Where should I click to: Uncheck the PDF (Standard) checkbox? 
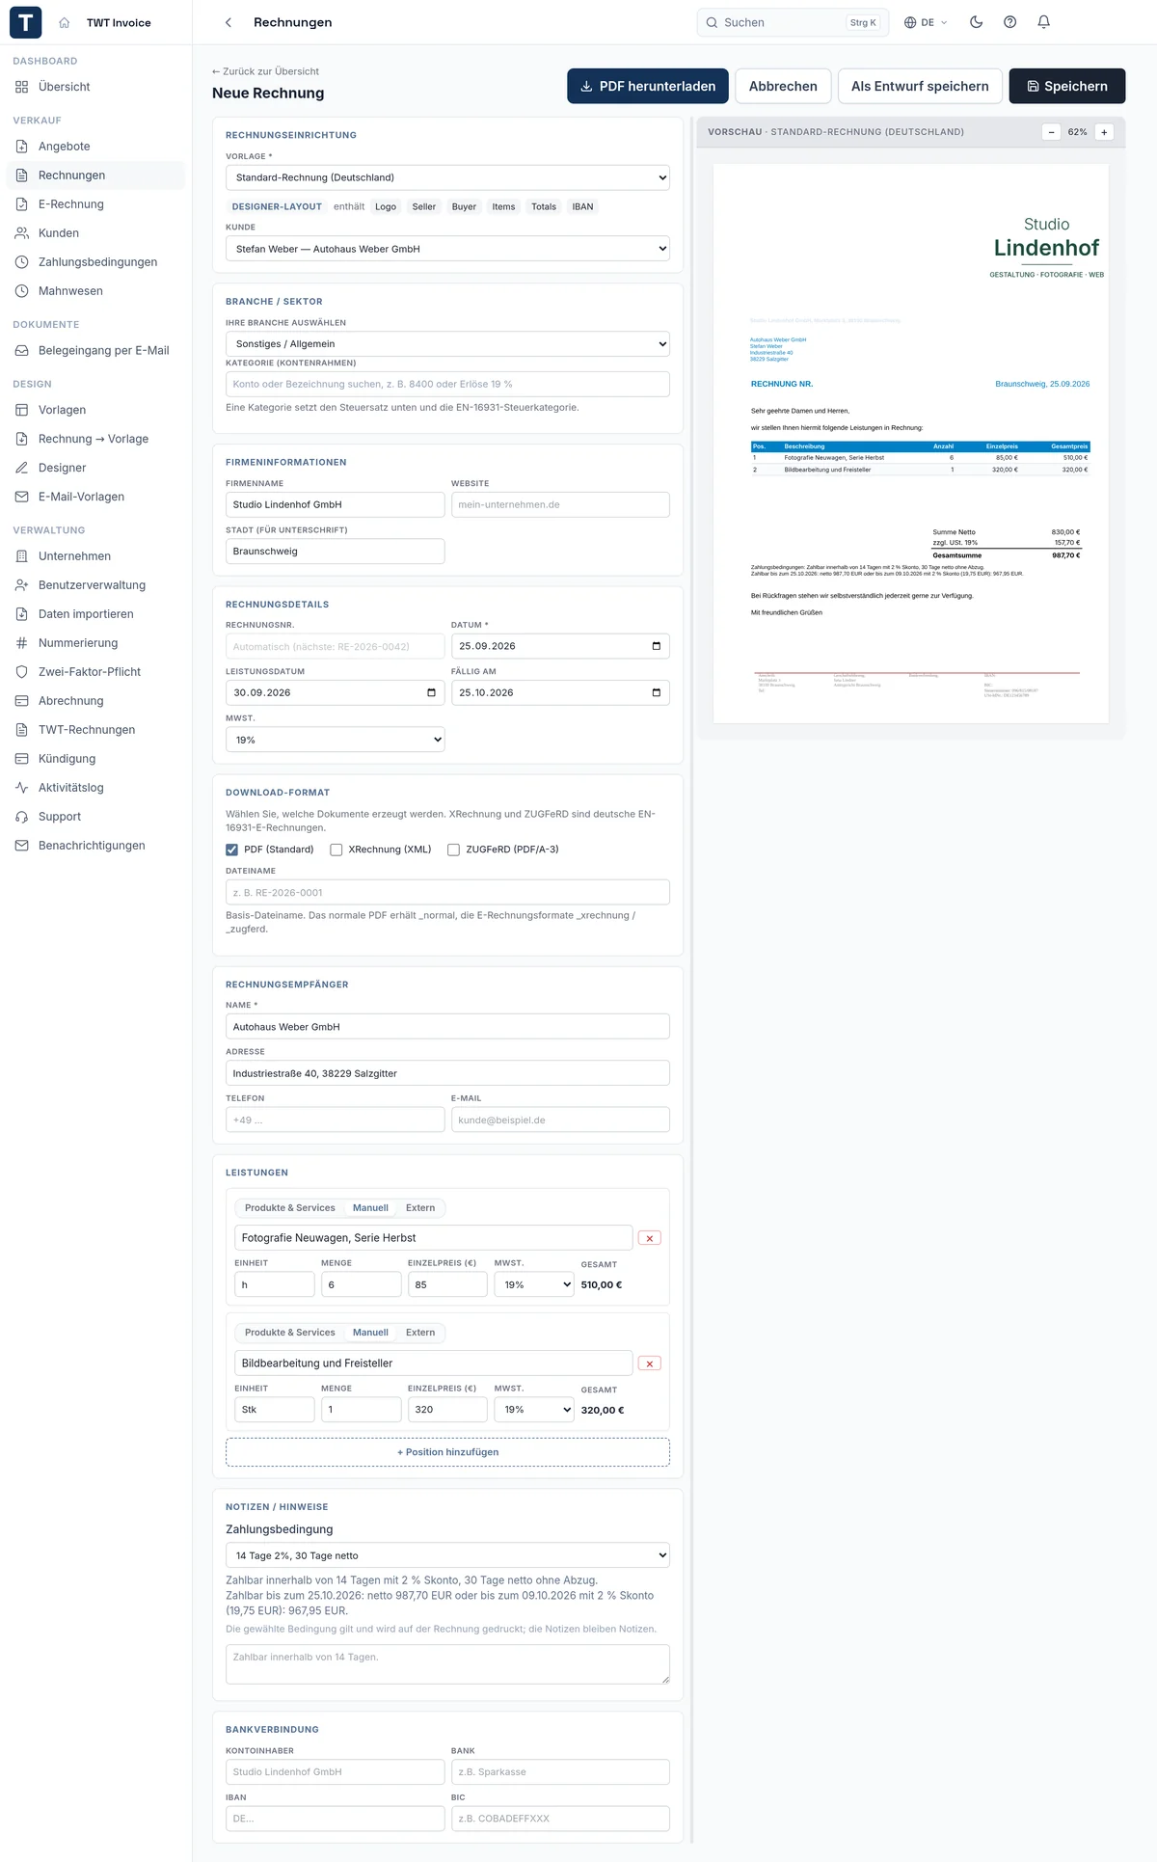pos(231,850)
